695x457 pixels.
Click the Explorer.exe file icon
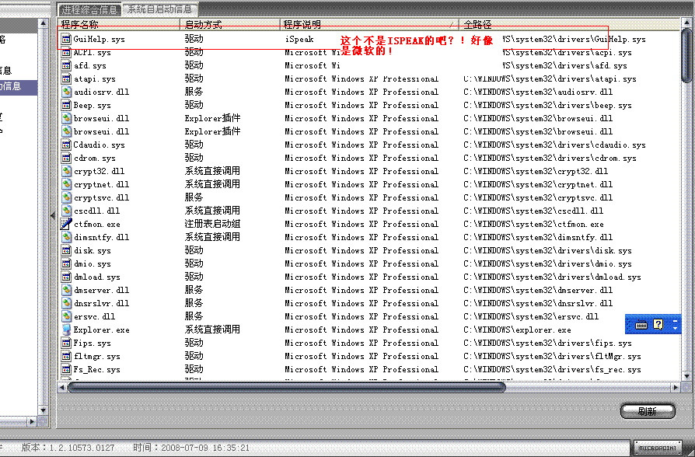(67, 330)
